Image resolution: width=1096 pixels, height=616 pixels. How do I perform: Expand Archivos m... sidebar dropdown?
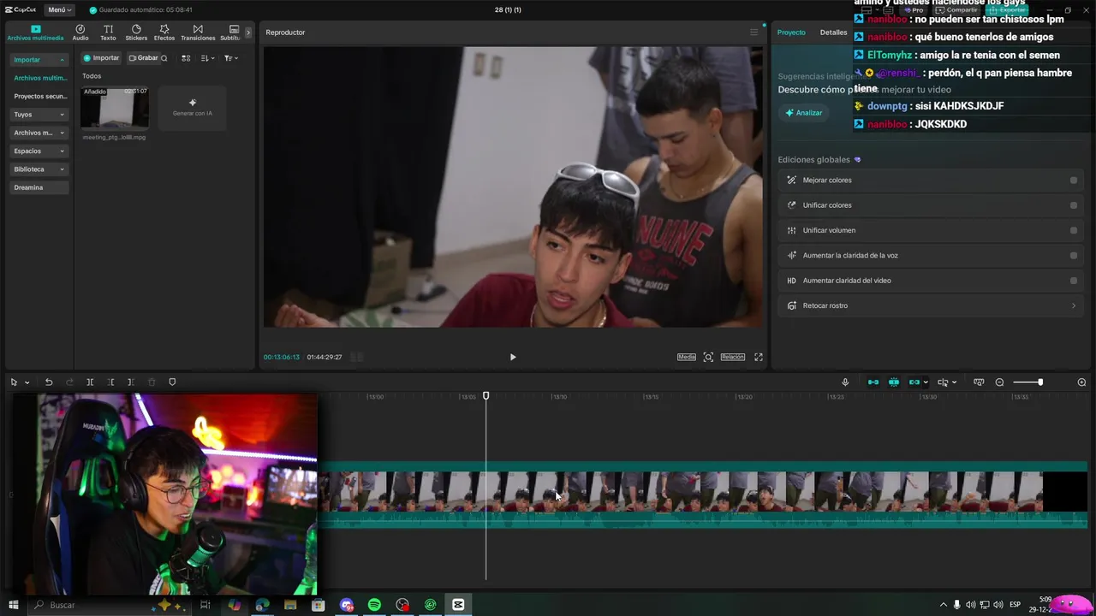pyautogui.click(x=39, y=133)
